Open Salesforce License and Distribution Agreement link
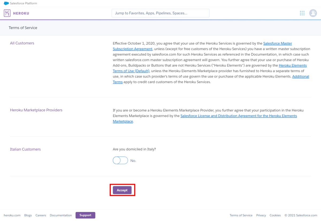321x221 pixels. 205,118
